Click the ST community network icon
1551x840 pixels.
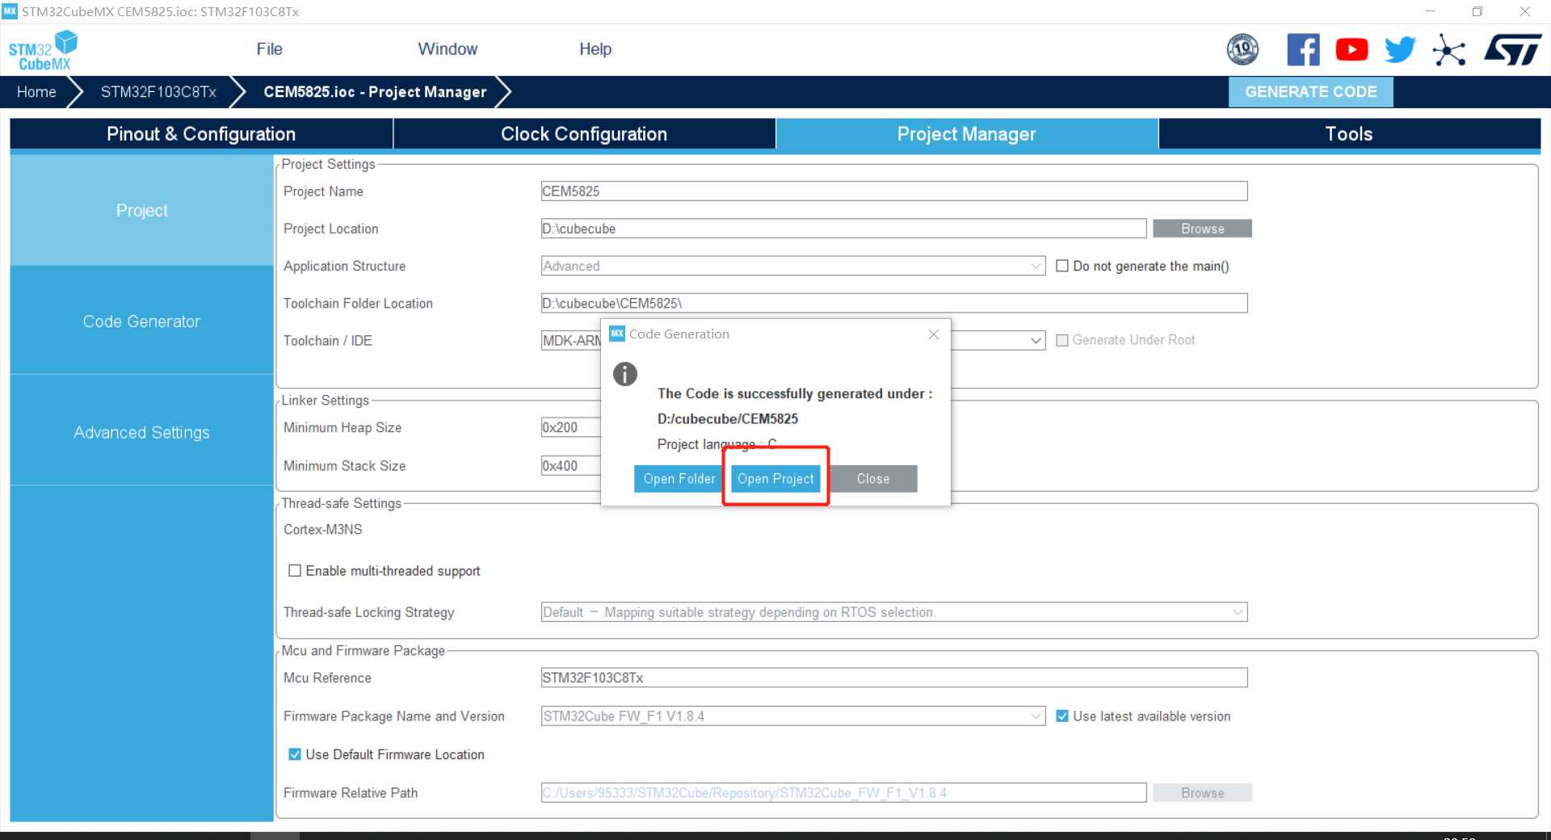click(1448, 50)
